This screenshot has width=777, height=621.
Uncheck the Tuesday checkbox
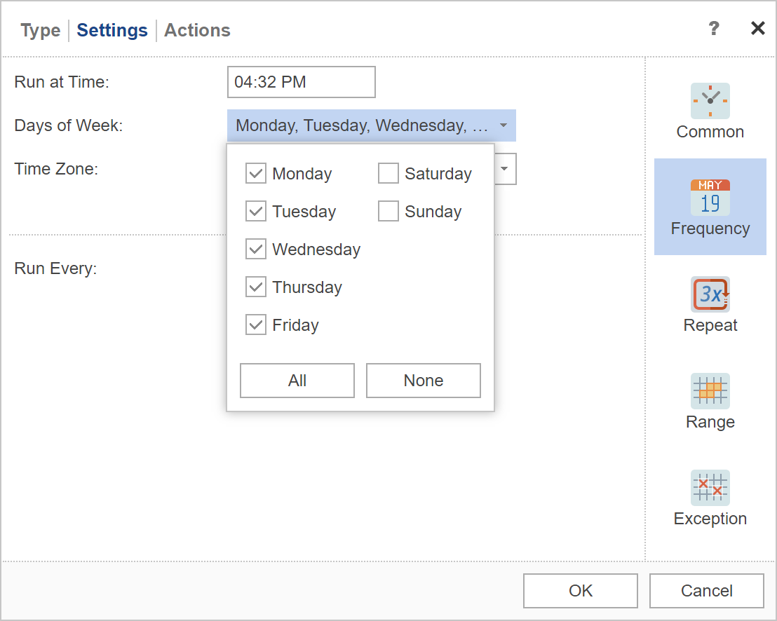256,211
